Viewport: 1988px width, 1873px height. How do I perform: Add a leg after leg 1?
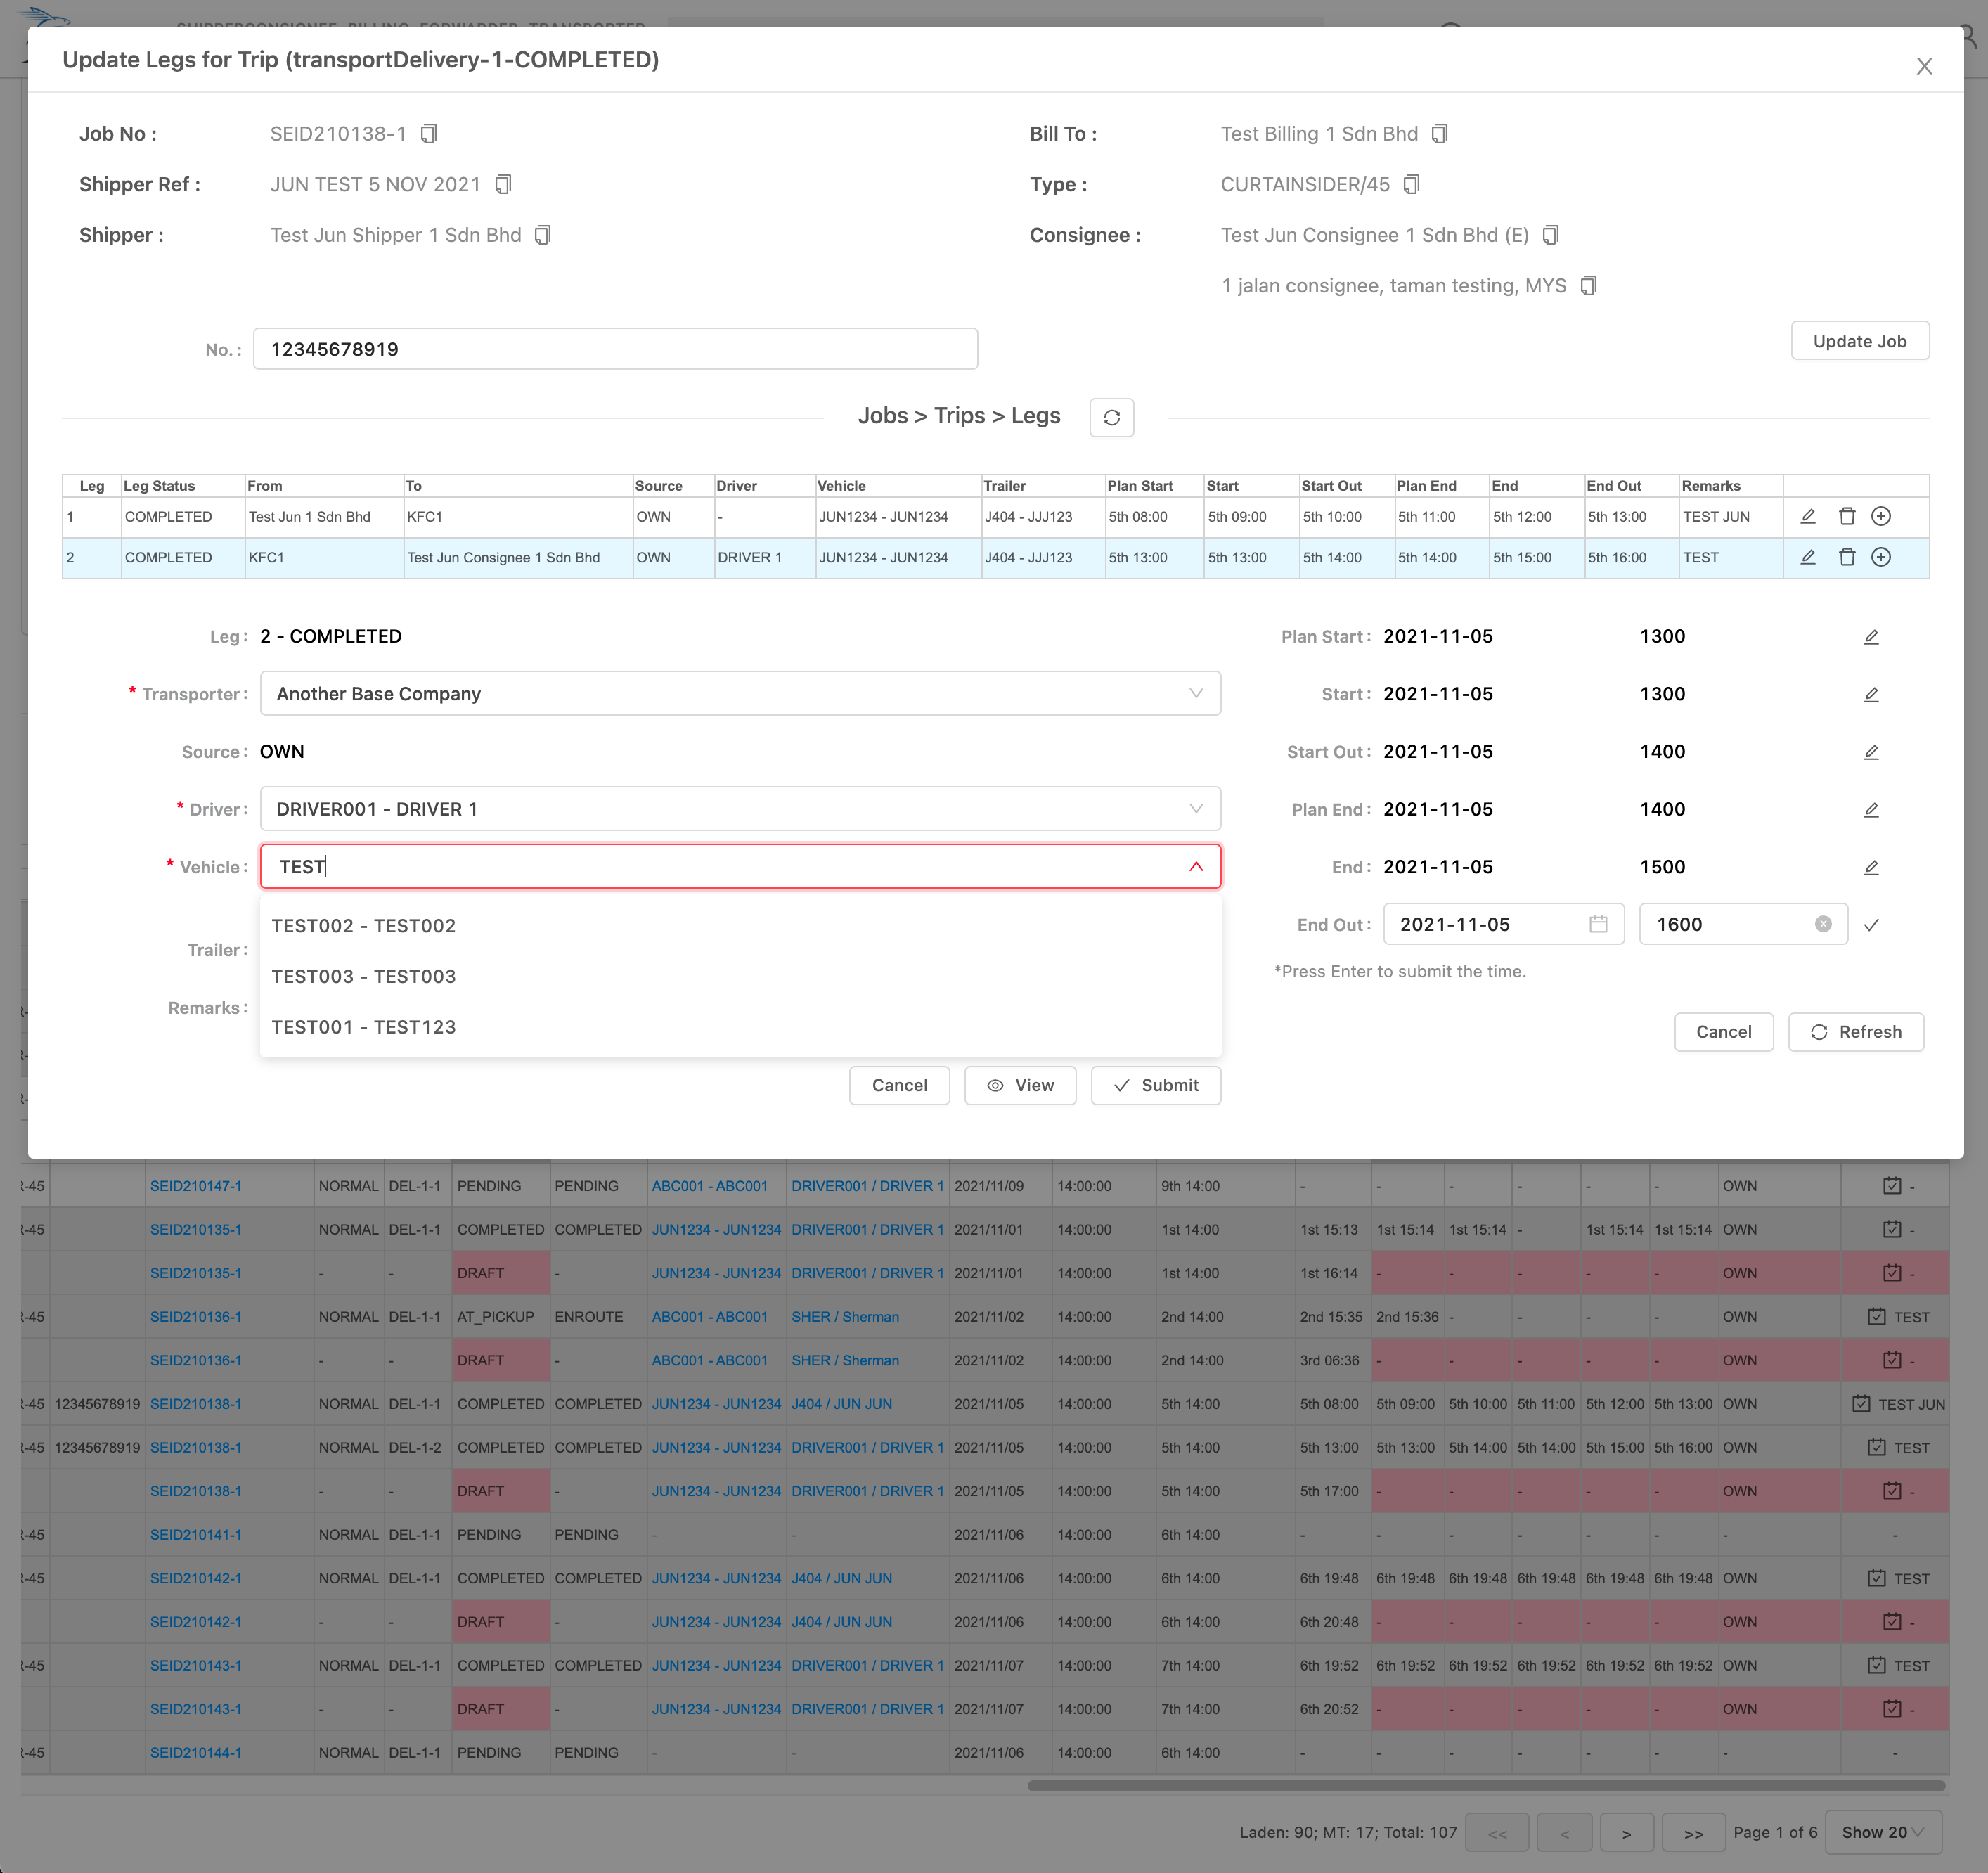pos(1880,516)
